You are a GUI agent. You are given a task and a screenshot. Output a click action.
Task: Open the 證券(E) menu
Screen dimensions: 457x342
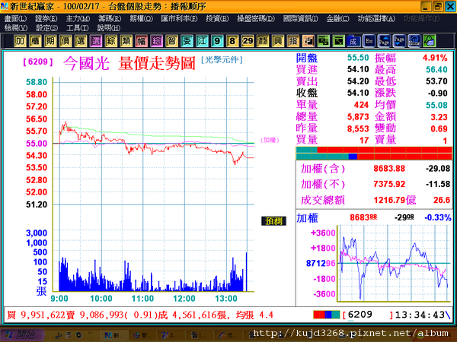coord(46,18)
